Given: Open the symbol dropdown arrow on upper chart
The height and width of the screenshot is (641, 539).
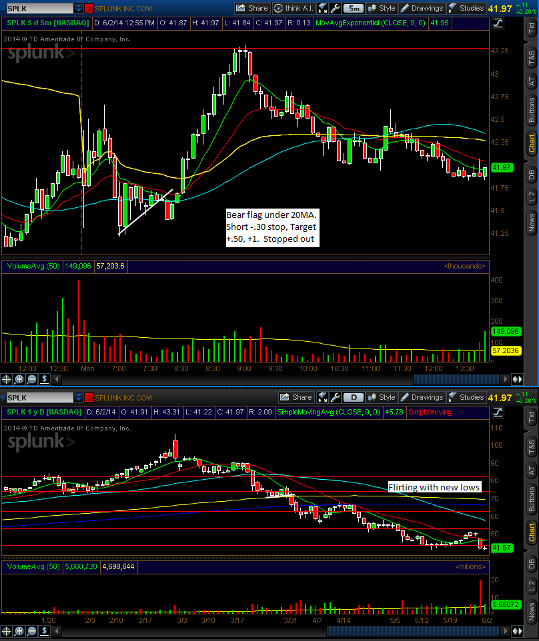Looking at the screenshot, I should pyautogui.click(x=78, y=8).
